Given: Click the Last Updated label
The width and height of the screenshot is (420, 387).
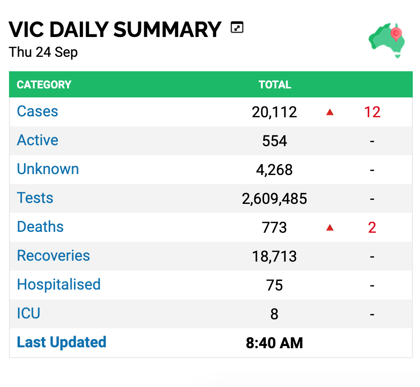Looking at the screenshot, I should pos(62,342).
